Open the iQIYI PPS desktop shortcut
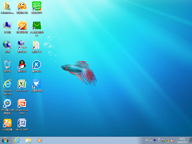The height and width of the screenshot is (144, 192). (x=36, y=6)
